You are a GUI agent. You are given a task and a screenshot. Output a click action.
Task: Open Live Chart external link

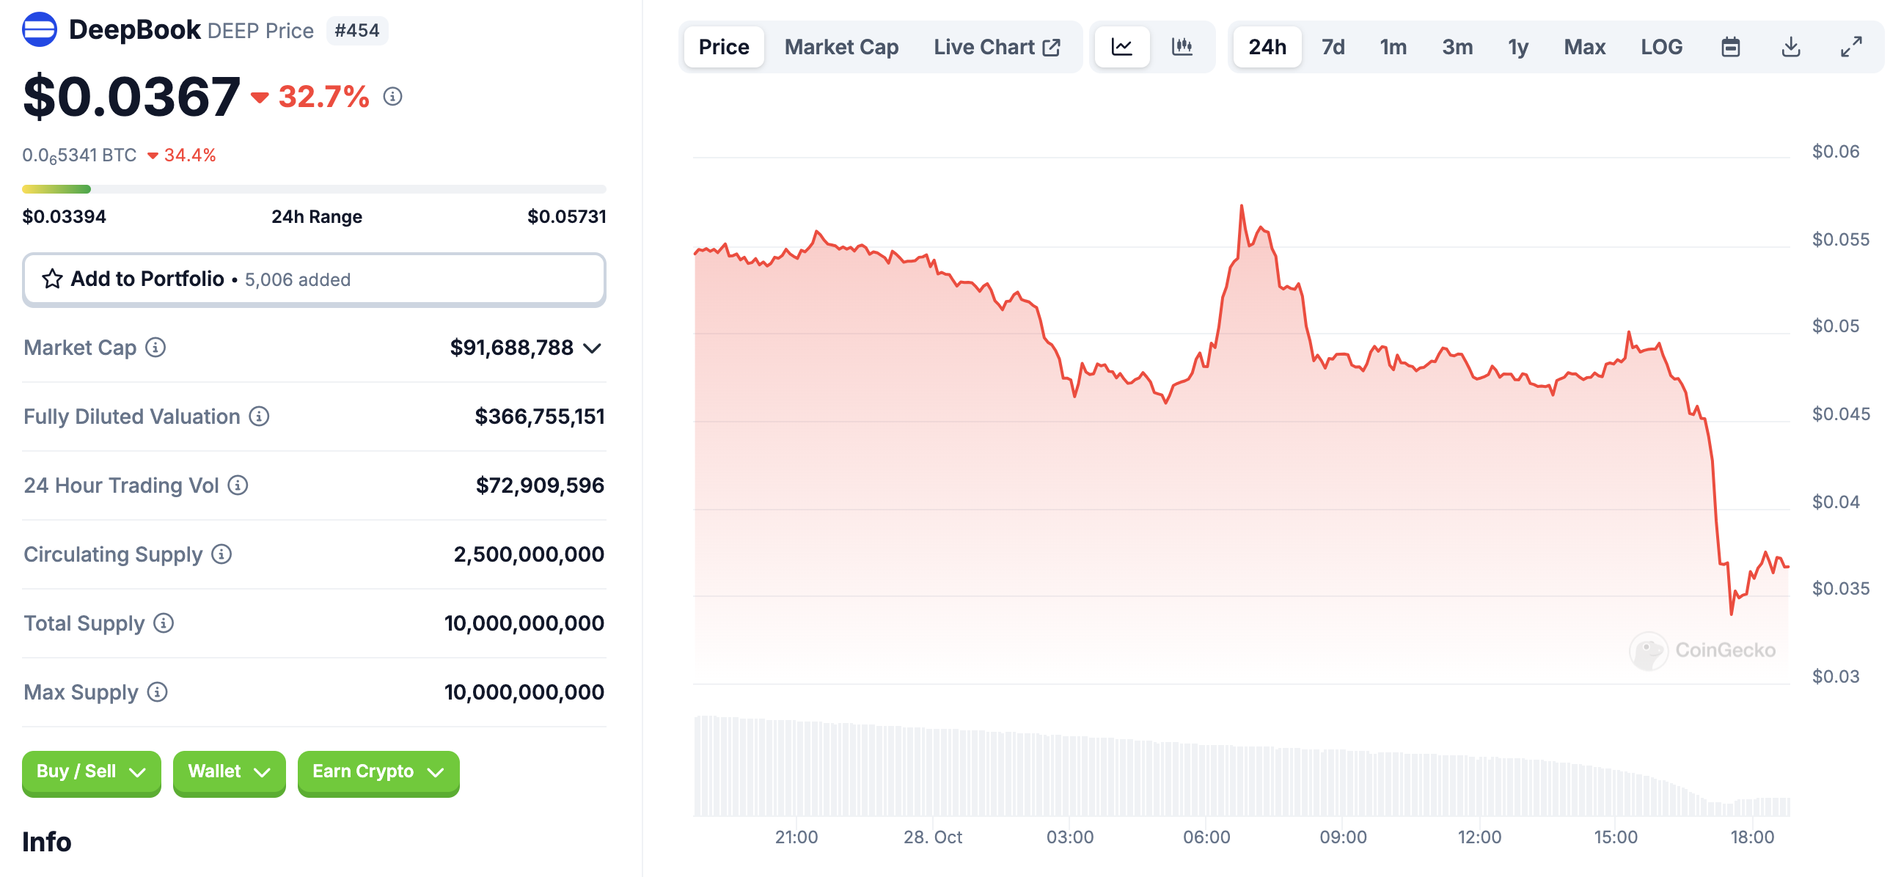click(x=997, y=47)
